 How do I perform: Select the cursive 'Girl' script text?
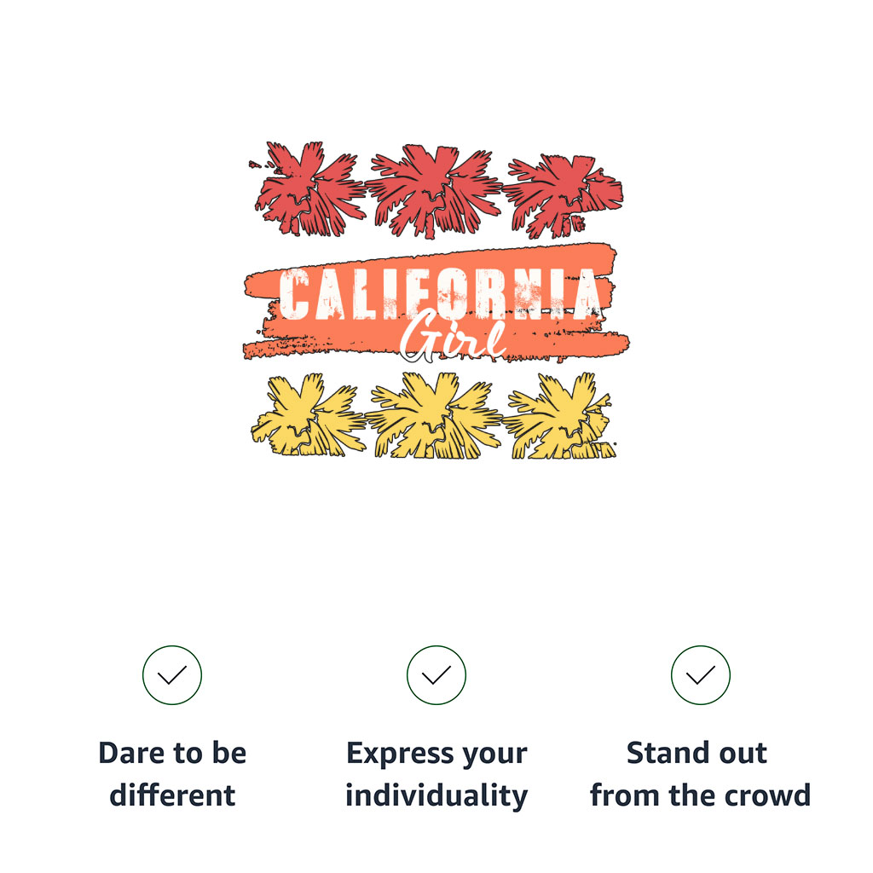(452, 335)
